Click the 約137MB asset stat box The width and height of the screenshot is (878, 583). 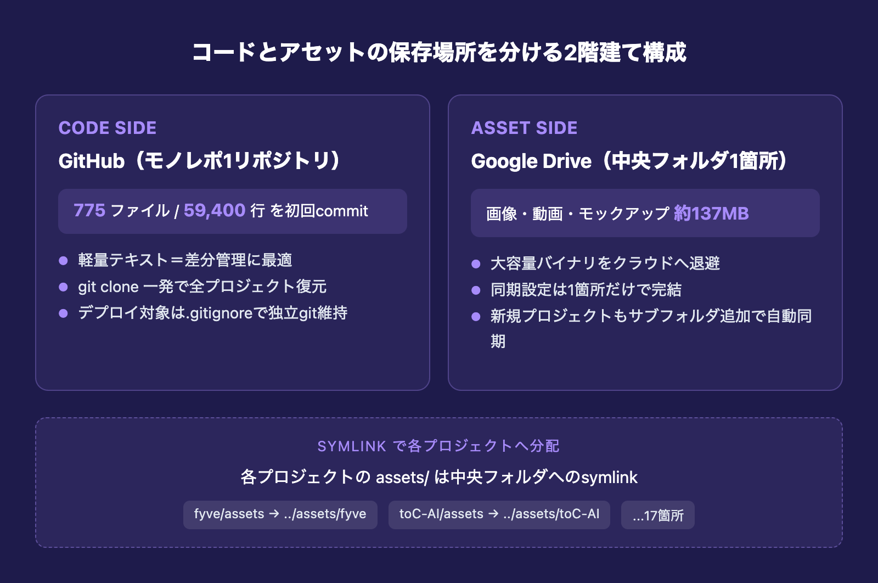point(645,213)
